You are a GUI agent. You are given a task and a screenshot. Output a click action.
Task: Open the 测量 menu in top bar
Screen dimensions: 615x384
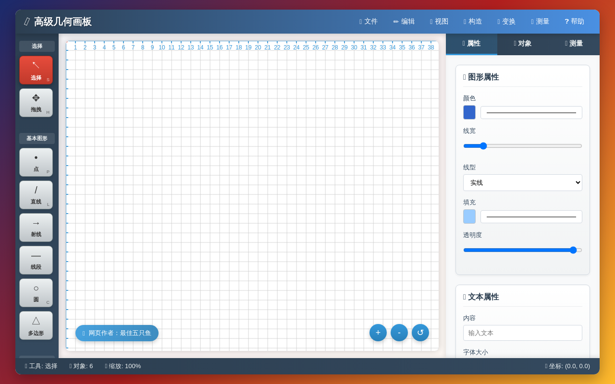click(x=540, y=22)
